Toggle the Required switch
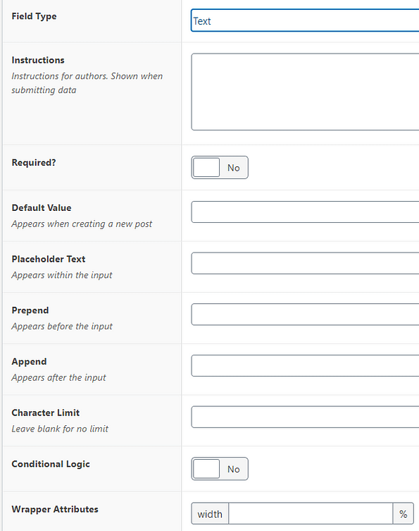Viewport: 419px width, 531px height. [220, 168]
